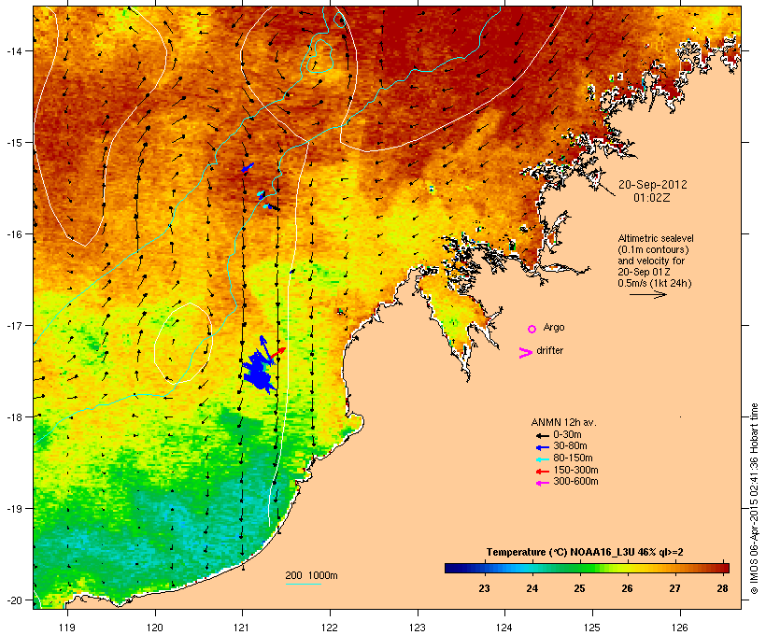Click the magenta drifter legend marker
The height and width of the screenshot is (635, 766).
525,353
